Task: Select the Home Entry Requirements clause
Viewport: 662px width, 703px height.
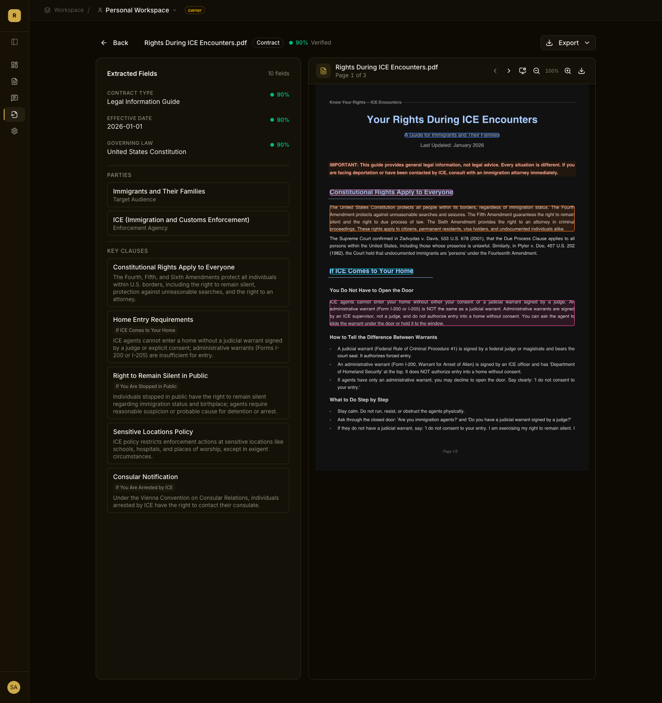Action: pyautogui.click(x=198, y=337)
